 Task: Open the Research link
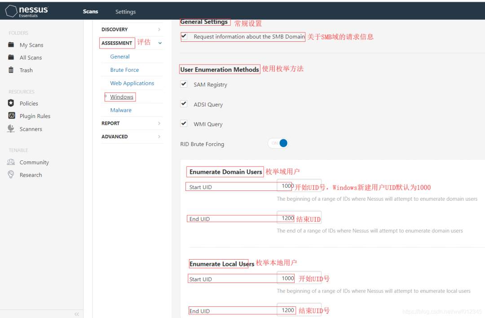click(31, 175)
